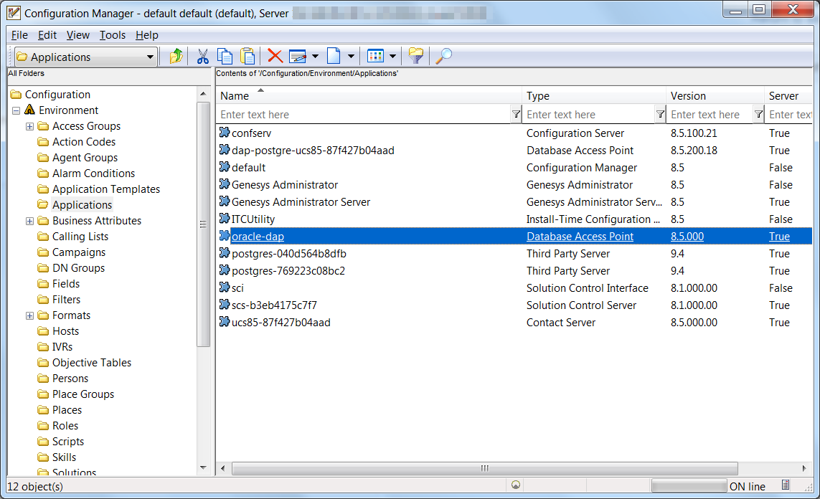Click the magnifying glass Find icon
This screenshot has height=499, width=820.
444,57
